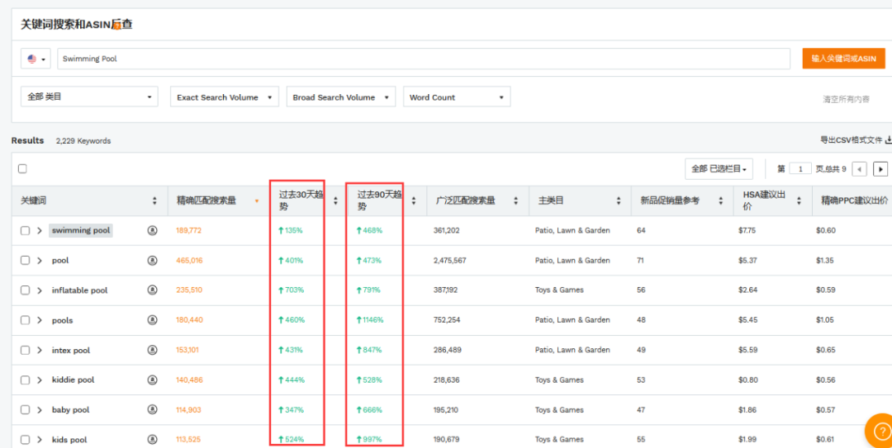
Task: Open the Word Count filter dropdown
Action: pos(457,97)
